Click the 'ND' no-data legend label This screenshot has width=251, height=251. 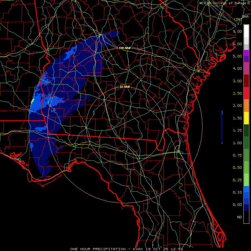[x=240, y=217]
